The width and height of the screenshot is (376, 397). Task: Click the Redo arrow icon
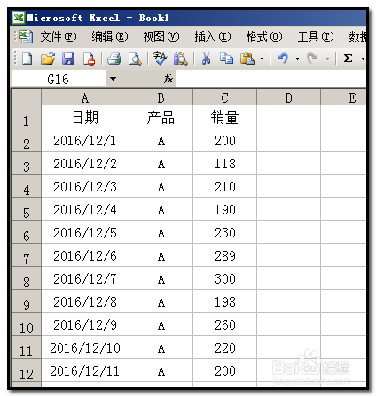tap(313, 58)
